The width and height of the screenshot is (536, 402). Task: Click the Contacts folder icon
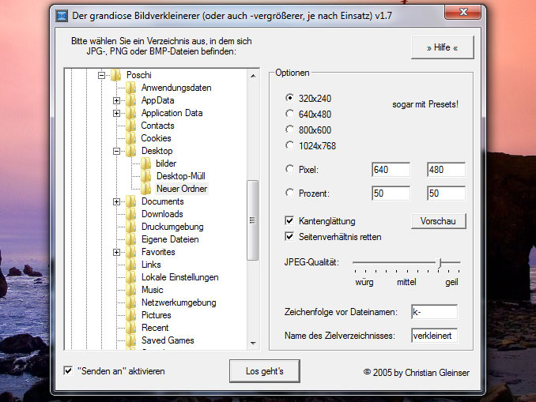point(131,126)
